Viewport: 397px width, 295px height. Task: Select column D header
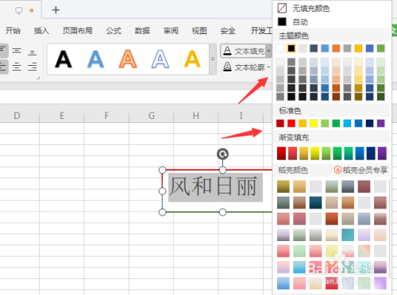click(x=17, y=116)
